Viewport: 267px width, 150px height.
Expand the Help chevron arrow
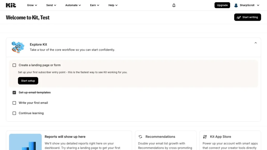click(x=117, y=5)
